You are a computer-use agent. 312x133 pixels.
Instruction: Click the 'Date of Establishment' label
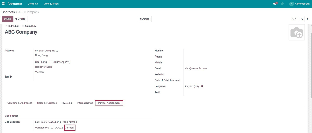[x=167, y=80]
